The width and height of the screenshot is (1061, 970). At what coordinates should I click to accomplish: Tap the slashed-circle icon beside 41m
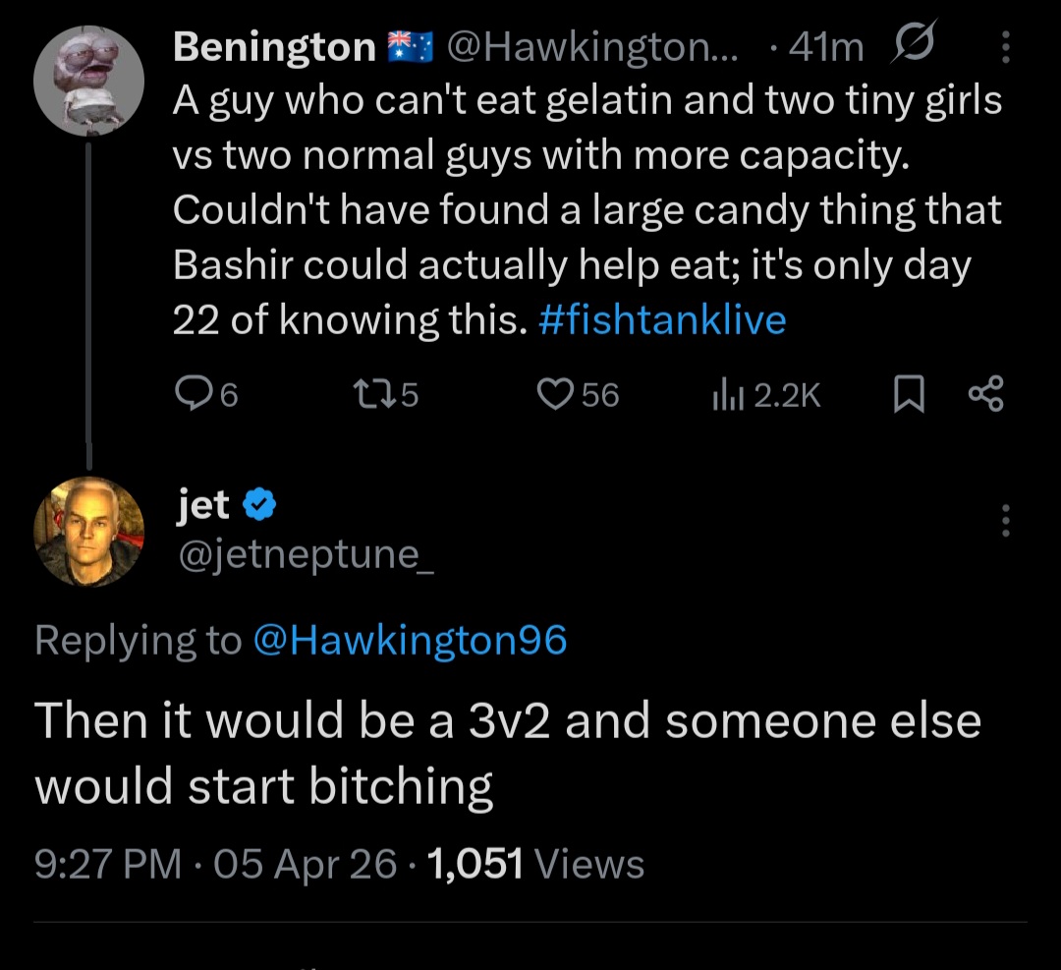[914, 46]
